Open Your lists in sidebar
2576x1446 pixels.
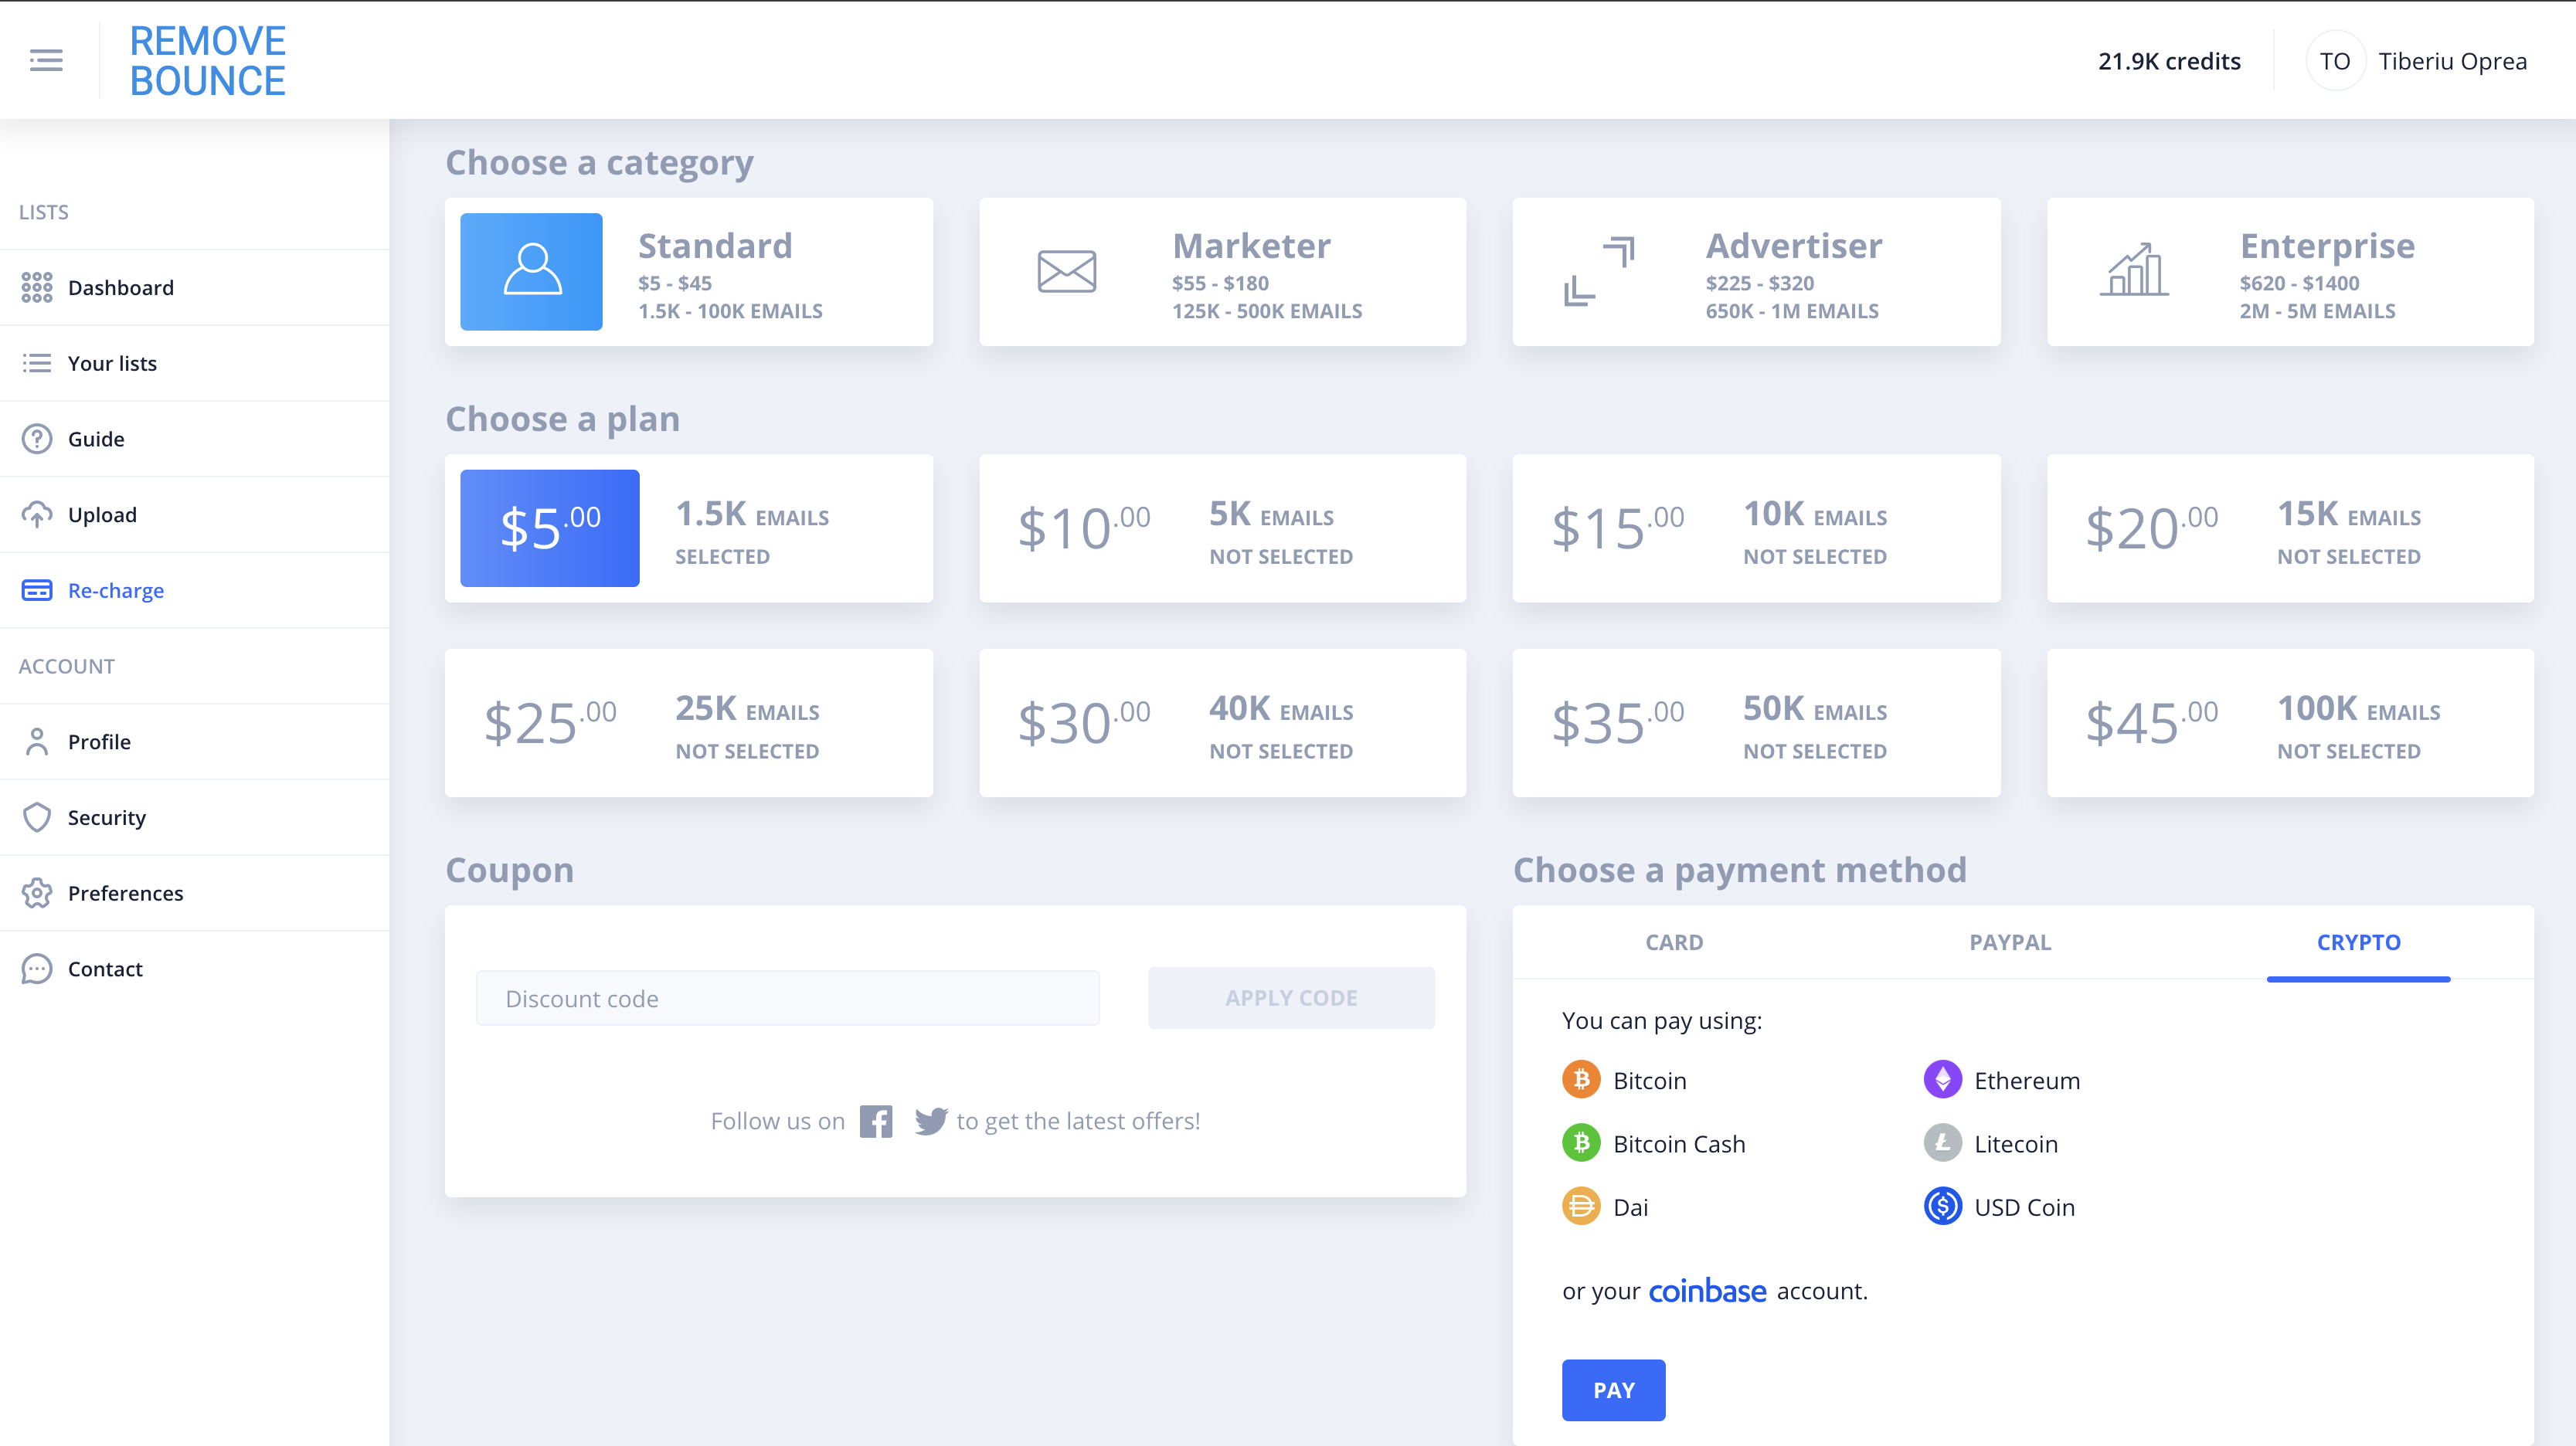tap(112, 363)
